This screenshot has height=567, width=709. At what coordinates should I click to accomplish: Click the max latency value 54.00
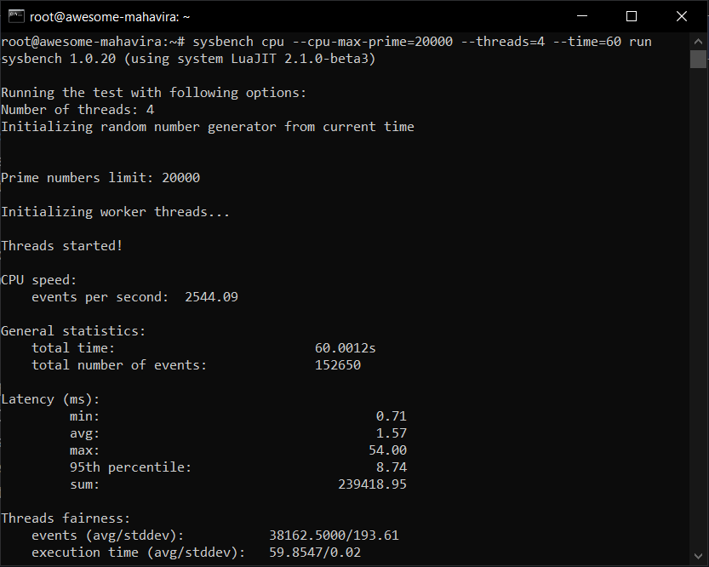(x=387, y=450)
